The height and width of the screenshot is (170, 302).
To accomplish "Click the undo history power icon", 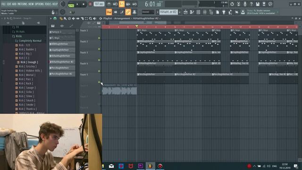I will 232,4.
